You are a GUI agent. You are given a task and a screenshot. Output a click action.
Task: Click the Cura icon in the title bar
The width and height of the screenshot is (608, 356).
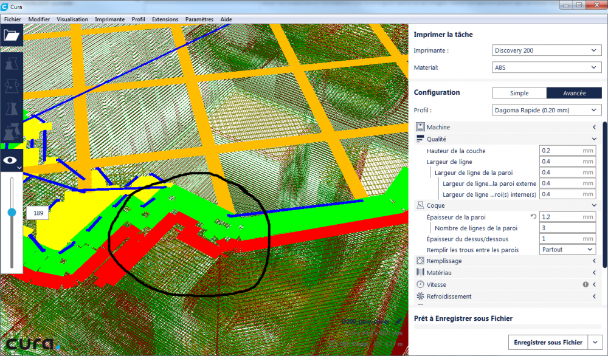(x=5, y=7)
